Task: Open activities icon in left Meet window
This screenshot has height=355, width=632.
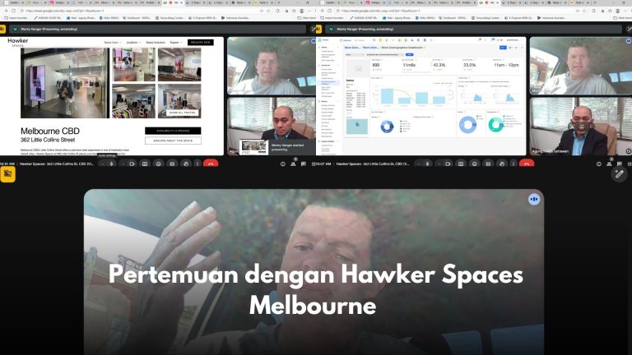Action: tap(314, 164)
